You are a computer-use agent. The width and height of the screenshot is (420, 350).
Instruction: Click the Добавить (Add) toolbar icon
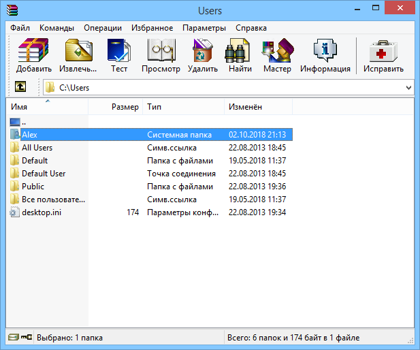(34, 55)
